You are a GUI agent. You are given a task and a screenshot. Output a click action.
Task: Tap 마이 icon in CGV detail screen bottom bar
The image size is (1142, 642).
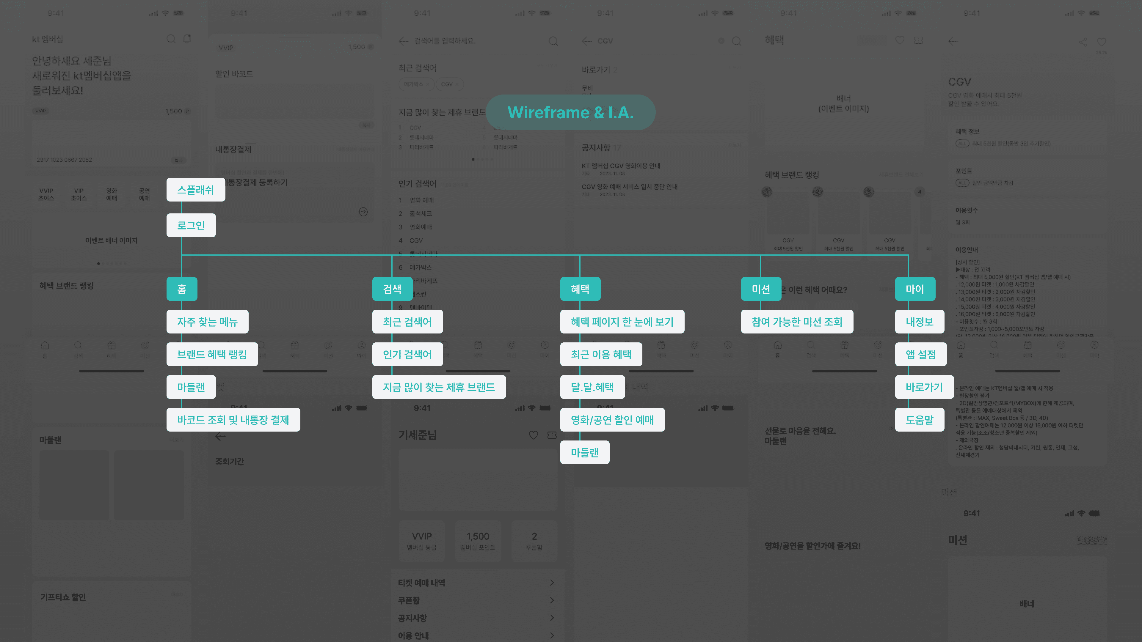[1094, 349]
